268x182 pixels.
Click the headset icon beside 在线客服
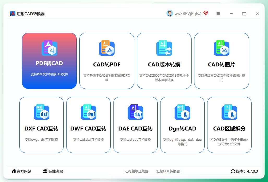(x=45, y=171)
